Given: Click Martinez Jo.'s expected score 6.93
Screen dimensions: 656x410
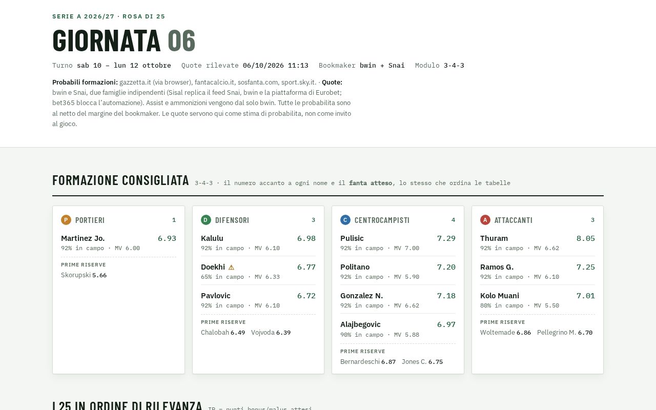Looking at the screenshot, I should [x=167, y=238].
